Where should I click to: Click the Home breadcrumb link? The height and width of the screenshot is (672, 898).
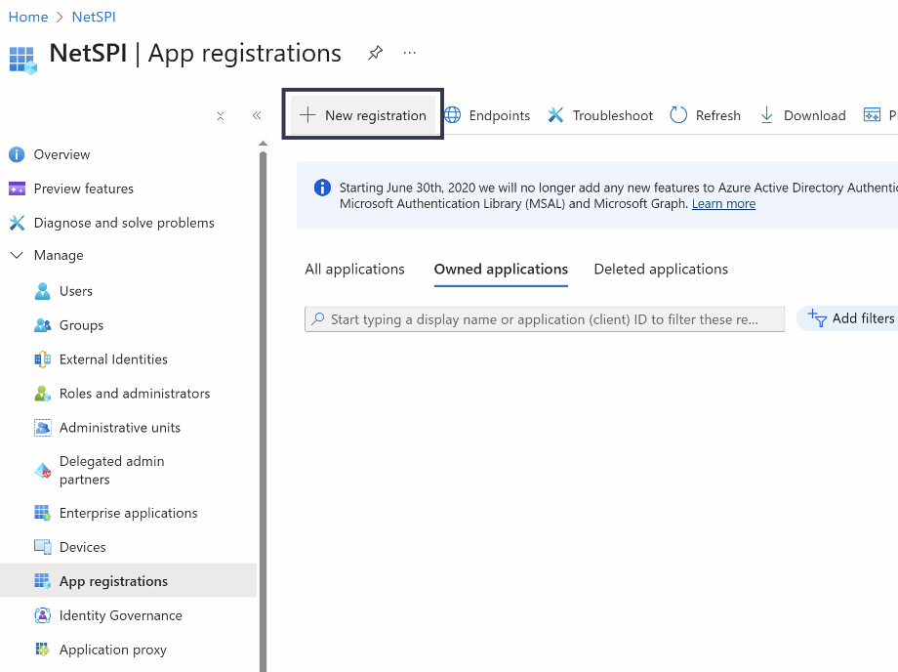tap(28, 18)
